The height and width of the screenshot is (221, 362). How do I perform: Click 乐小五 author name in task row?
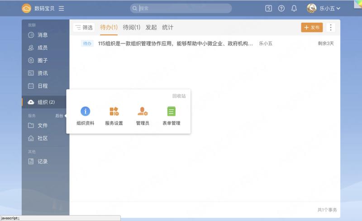[266, 43]
